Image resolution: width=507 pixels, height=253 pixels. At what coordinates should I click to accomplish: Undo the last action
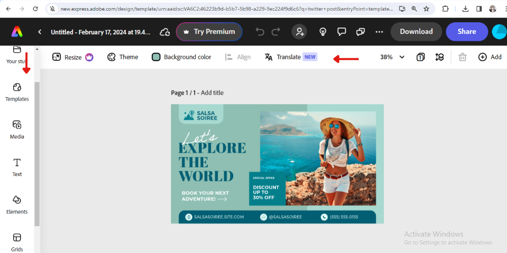(x=260, y=31)
